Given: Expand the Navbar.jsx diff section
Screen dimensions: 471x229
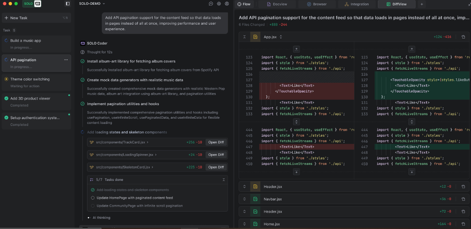Looking at the screenshot, I should (x=244, y=199).
